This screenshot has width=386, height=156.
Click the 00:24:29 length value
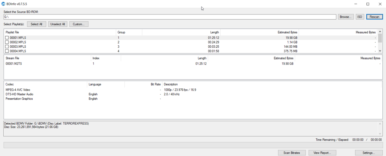click(x=213, y=42)
